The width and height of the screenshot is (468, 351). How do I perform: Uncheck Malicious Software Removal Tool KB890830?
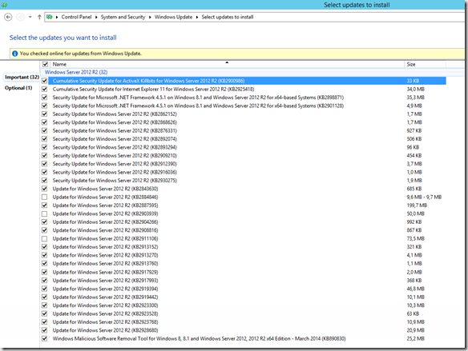[x=44, y=338]
